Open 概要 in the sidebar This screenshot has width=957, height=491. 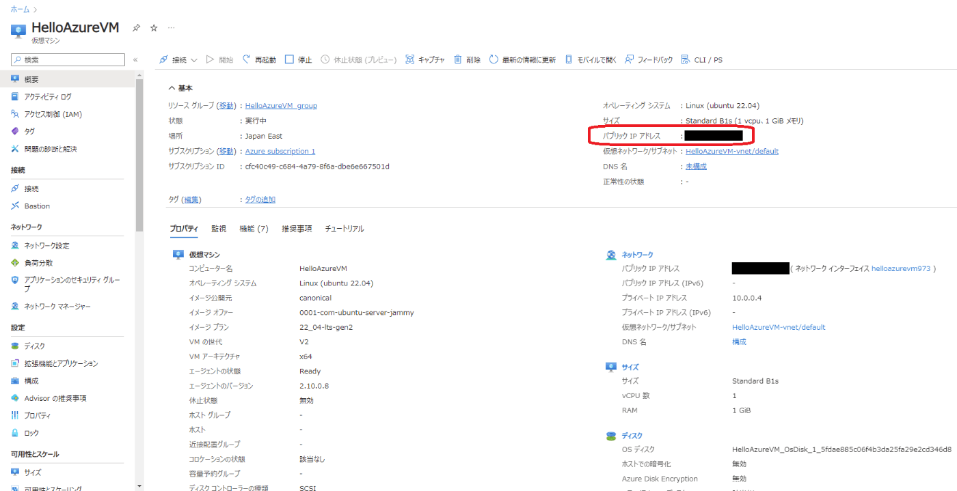(x=67, y=79)
